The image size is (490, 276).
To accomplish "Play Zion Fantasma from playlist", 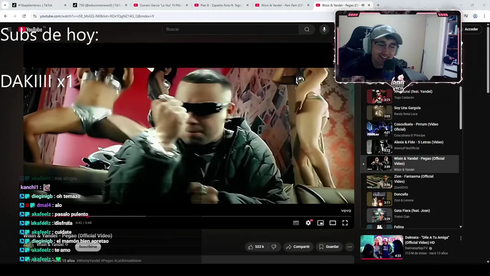I will (410, 182).
